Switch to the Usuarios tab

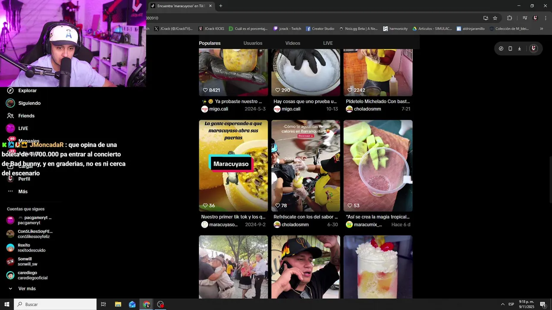pyautogui.click(x=253, y=43)
